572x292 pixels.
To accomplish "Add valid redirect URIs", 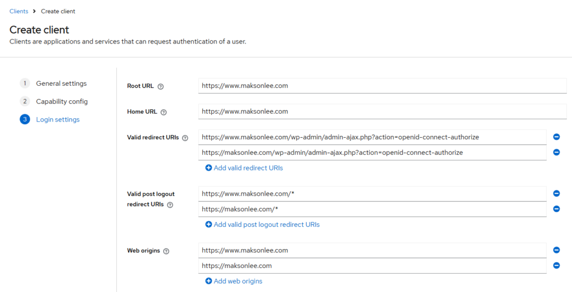I will [244, 168].
